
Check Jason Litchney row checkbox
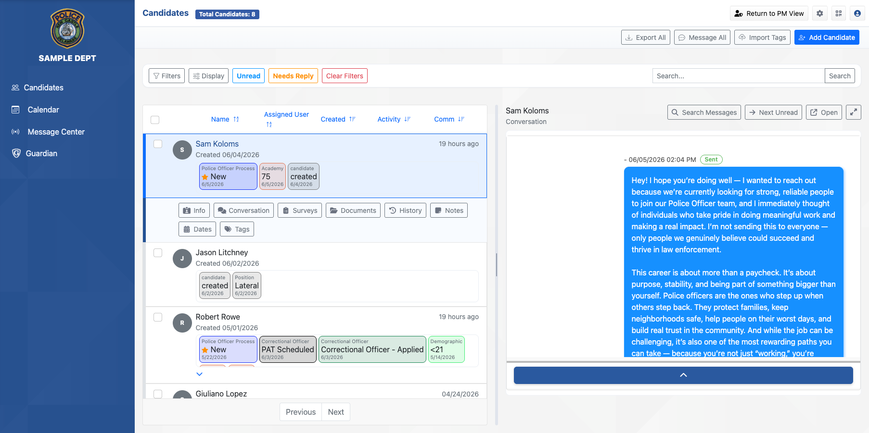click(158, 252)
